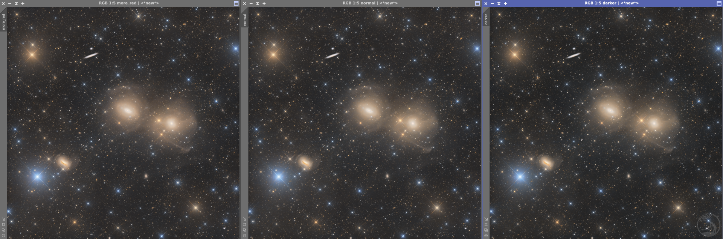Viewport: 723px width, 239px height.
Task: Click the concentric circle icon in the darker window
Action: pyautogui.click(x=486, y=236)
